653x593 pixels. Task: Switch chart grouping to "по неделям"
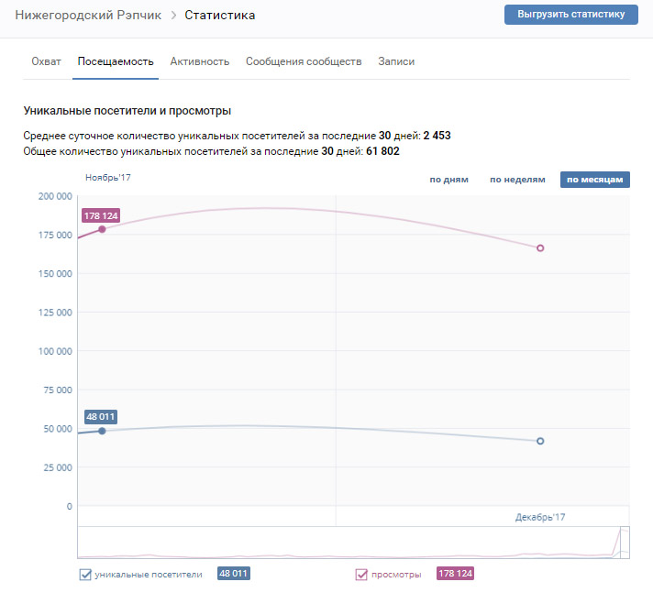click(517, 180)
